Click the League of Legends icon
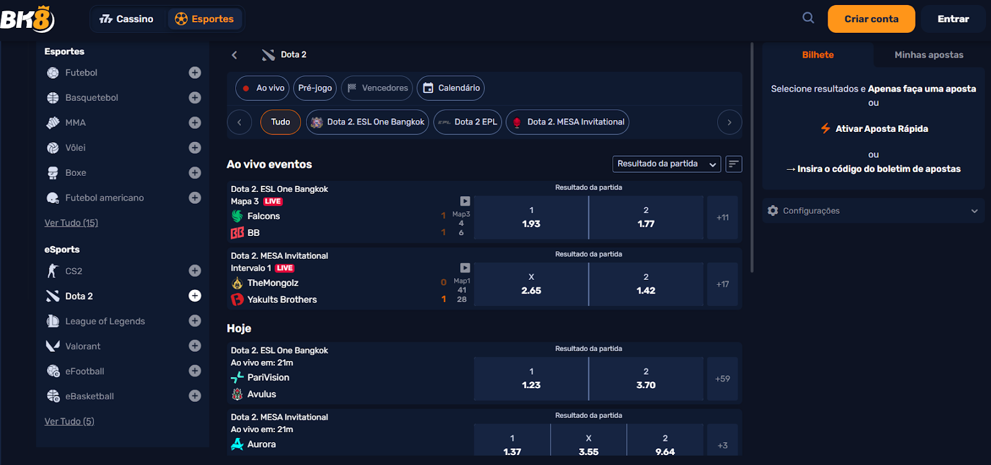This screenshot has width=991, height=465. 53,321
